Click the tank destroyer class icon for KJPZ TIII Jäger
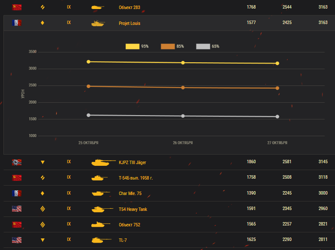335x250 pixels. pos(42,162)
